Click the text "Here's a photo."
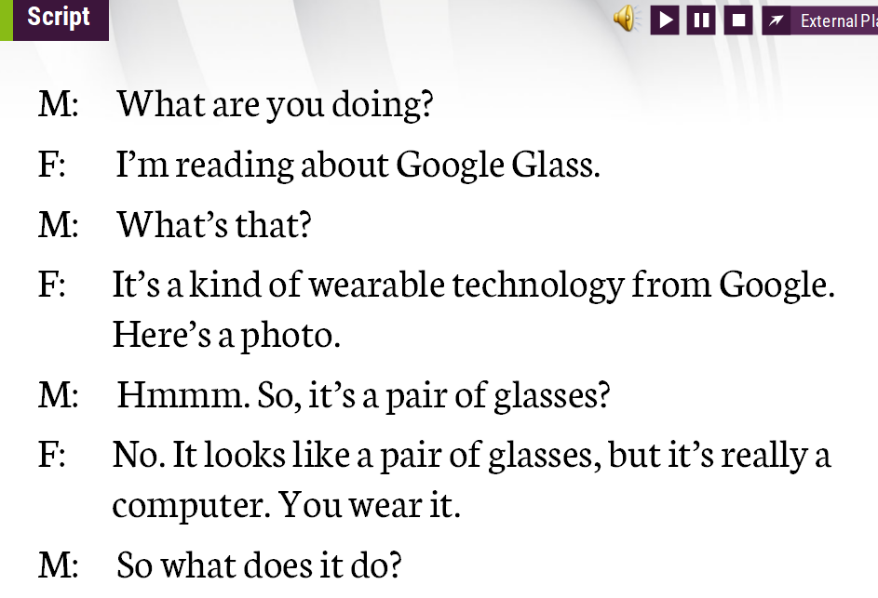The width and height of the screenshot is (878, 598). (226, 335)
